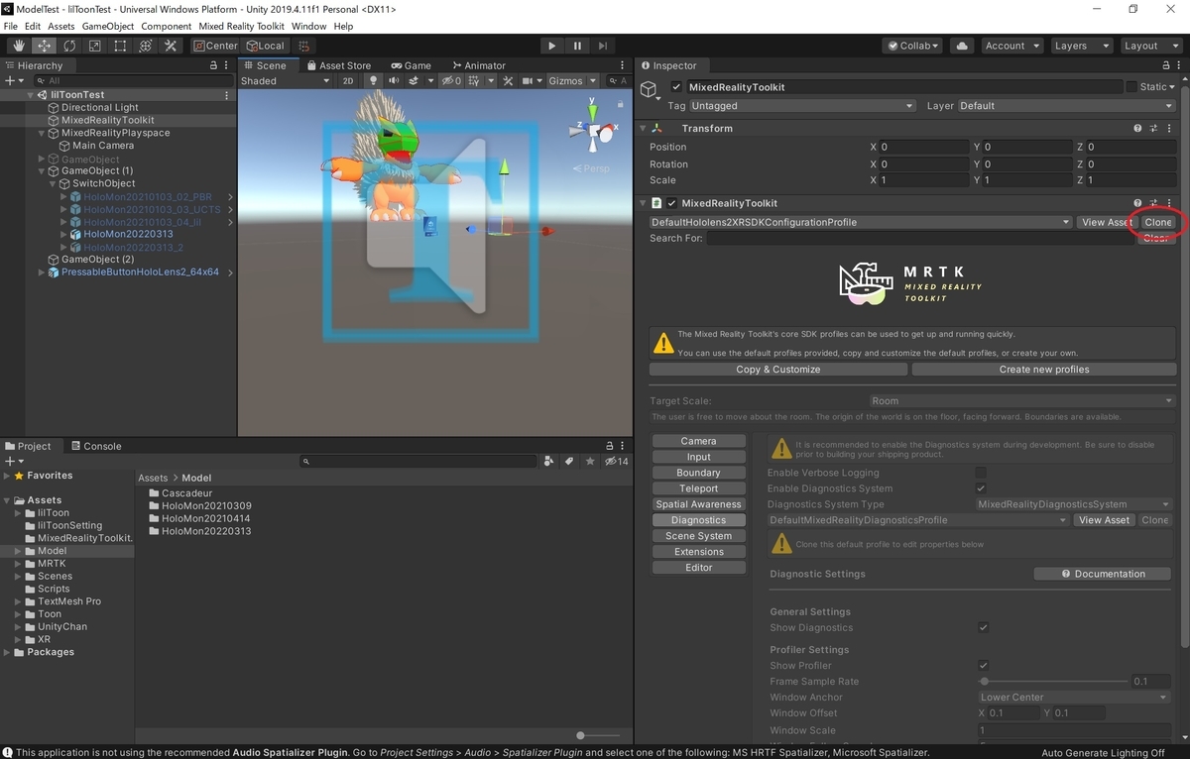1190x759 pixels.
Task: Select the Hand tool in the toolbar
Action: 19,46
